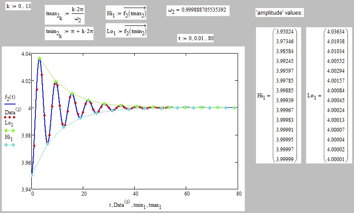Screen dimensions: 354x213
Task: Click the tmax2 definition with k·2π over ω2
Action: click(64, 15)
